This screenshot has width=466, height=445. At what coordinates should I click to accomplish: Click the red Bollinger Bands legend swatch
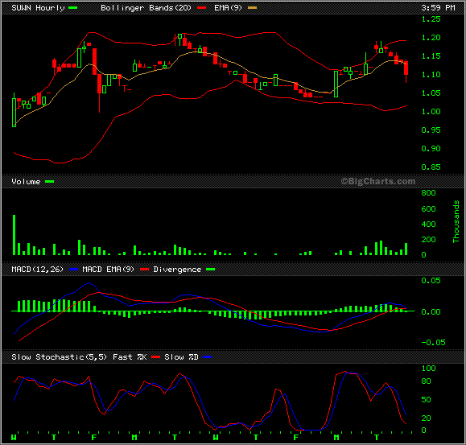point(202,8)
